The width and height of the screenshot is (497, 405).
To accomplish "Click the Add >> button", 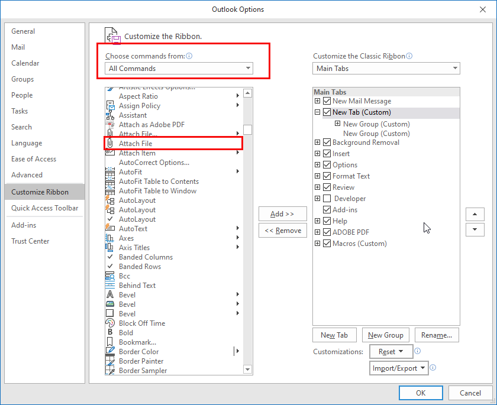I will click(x=282, y=214).
